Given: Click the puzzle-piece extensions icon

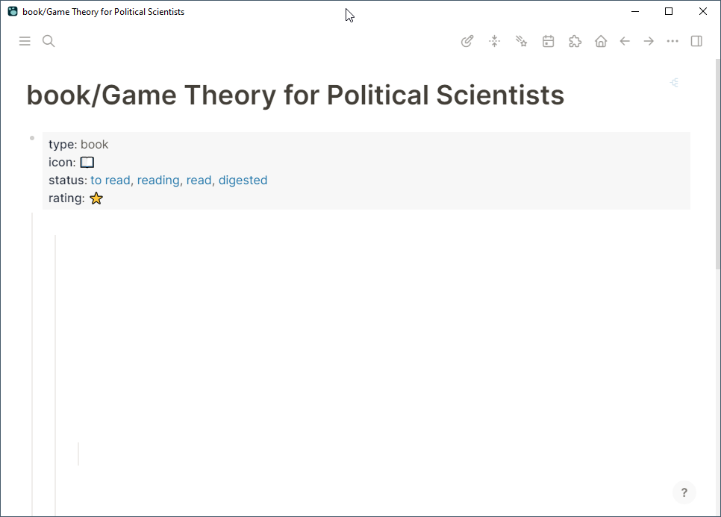Looking at the screenshot, I should tap(575, 41).
